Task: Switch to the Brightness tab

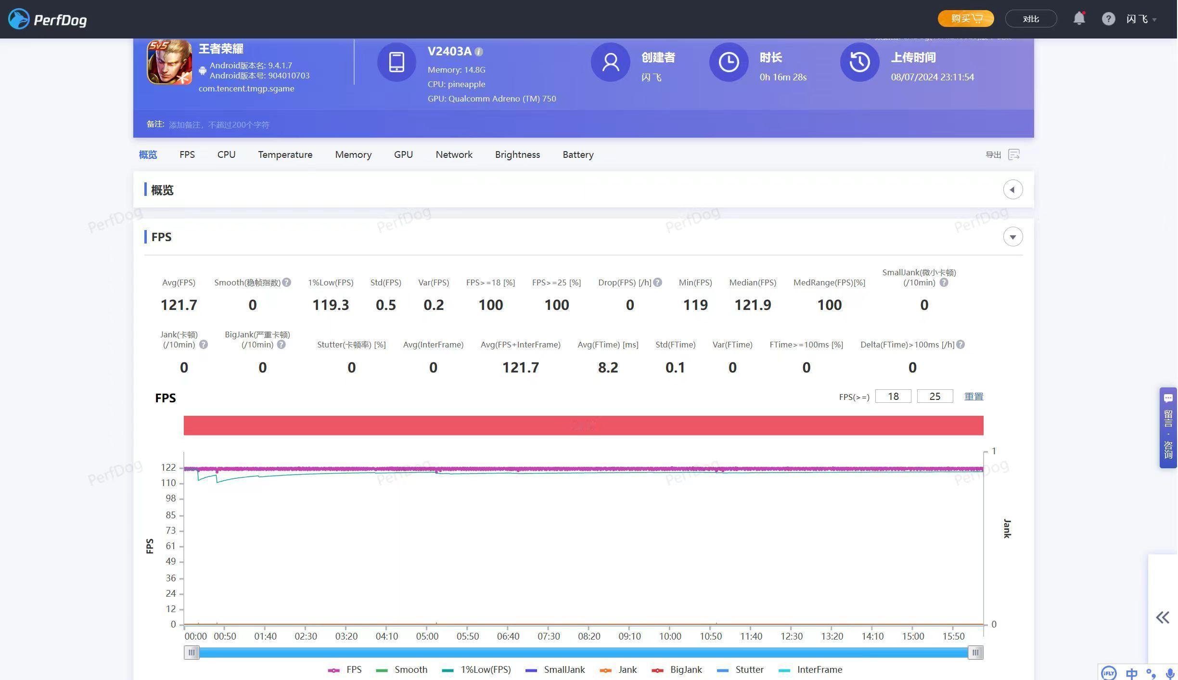Action: pyautogui.click(x=517, y=154)
